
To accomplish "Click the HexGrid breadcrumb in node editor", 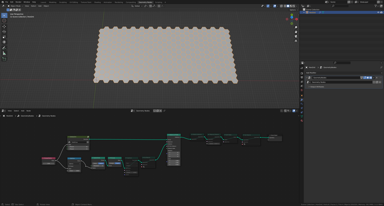I will (9, 116).
